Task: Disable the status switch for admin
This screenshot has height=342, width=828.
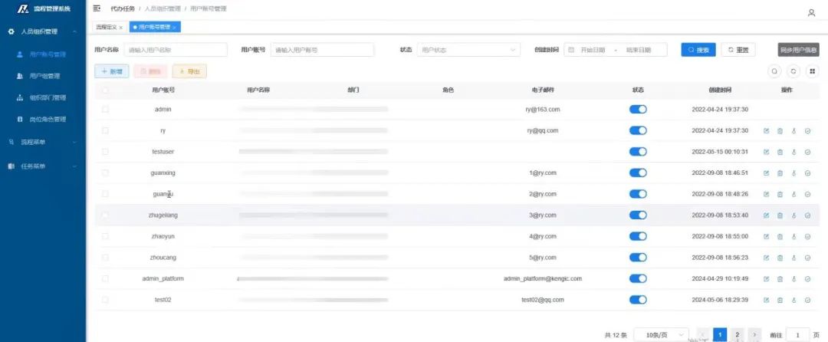Action: click(638, 110)
